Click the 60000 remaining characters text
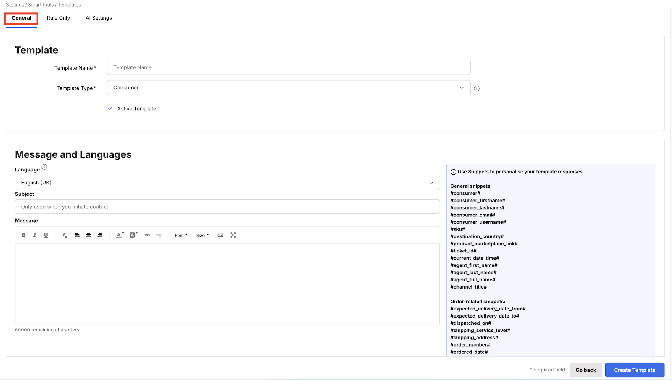 [x=47, y=330]
